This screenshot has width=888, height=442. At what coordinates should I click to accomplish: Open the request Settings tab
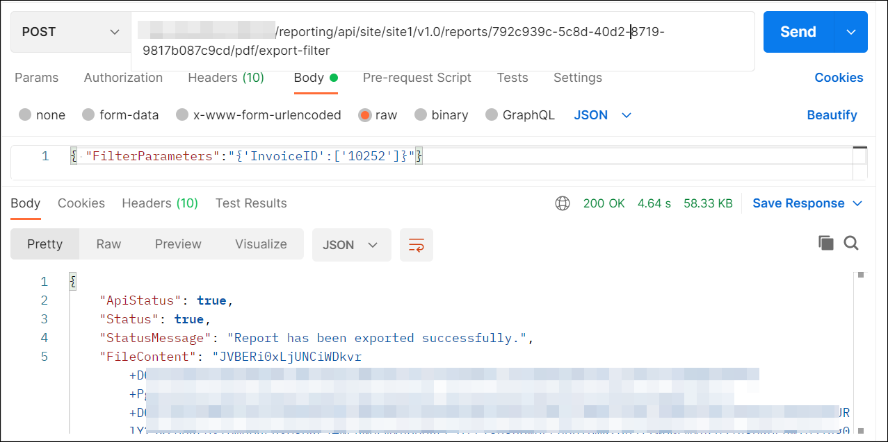click(x=578, y=78)
